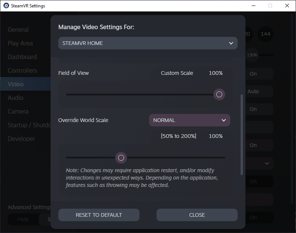Go to the Developer settings tab

[21, 139]
